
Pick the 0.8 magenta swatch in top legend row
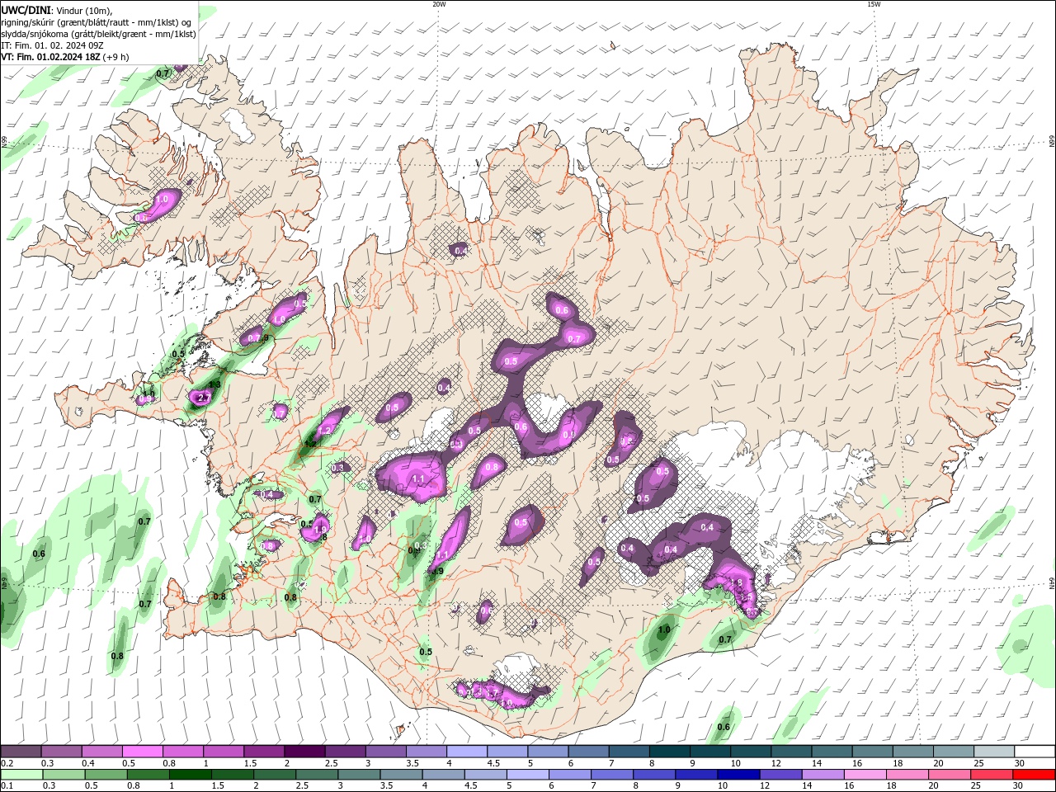(182, 752)
